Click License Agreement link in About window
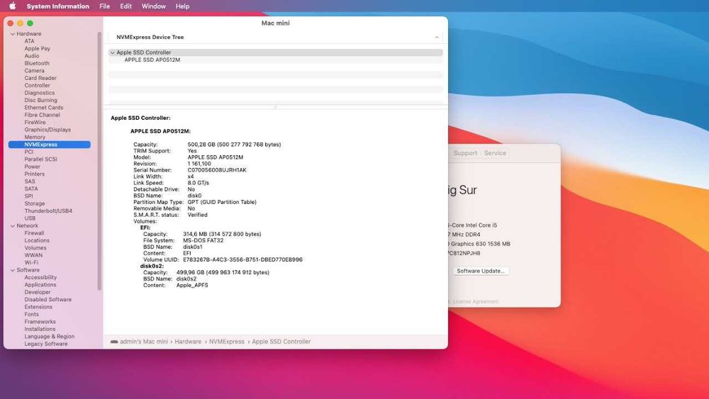Viewport: 709px width, 399px height. click(475, 301)
